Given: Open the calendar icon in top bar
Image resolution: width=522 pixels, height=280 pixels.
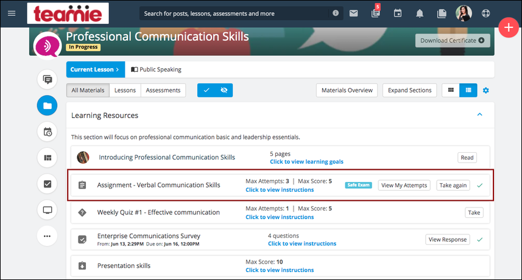Looking at the screenshot, I should 398,13.
